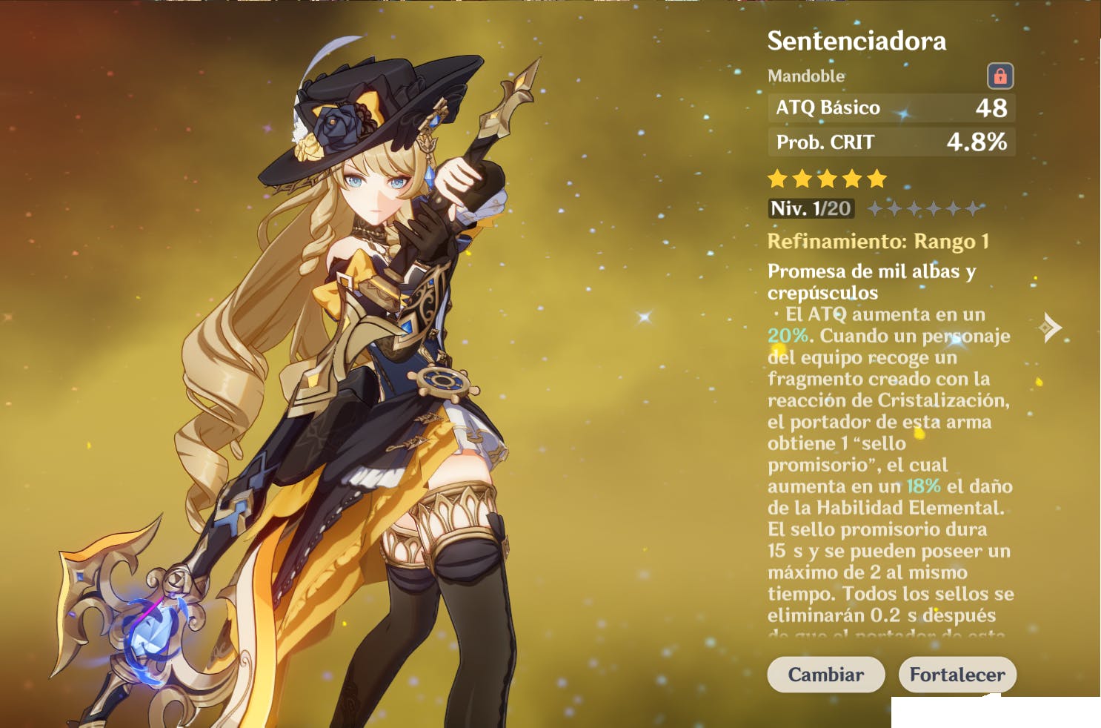Click the five gold rarity stars
1101x728 pixels.
(827, 179)
